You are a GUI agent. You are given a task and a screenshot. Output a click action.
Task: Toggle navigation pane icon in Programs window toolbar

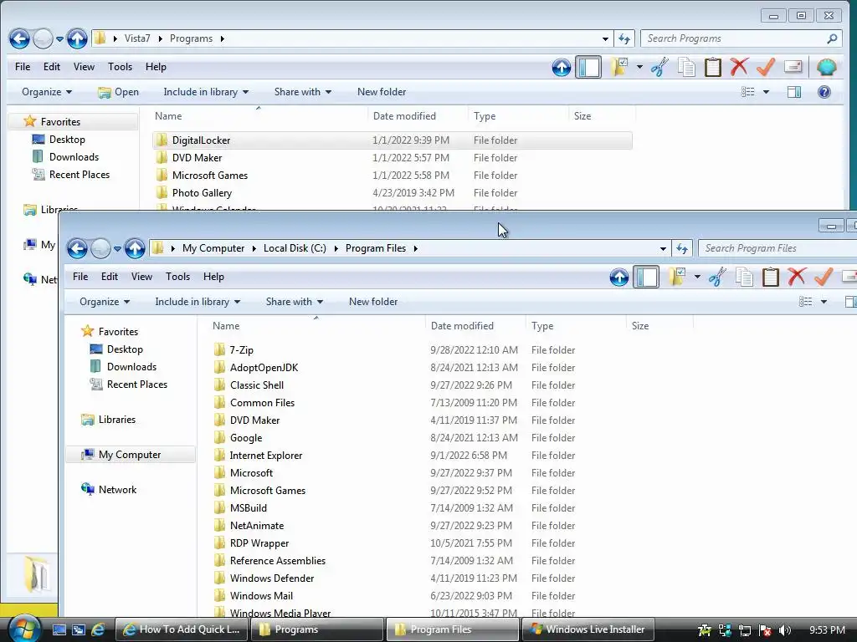[588, 67]
